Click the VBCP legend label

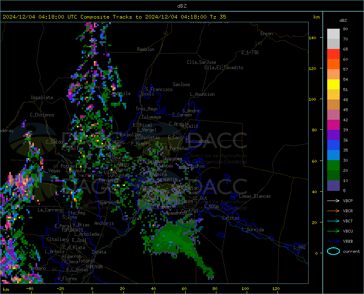[x=348, y=201]
